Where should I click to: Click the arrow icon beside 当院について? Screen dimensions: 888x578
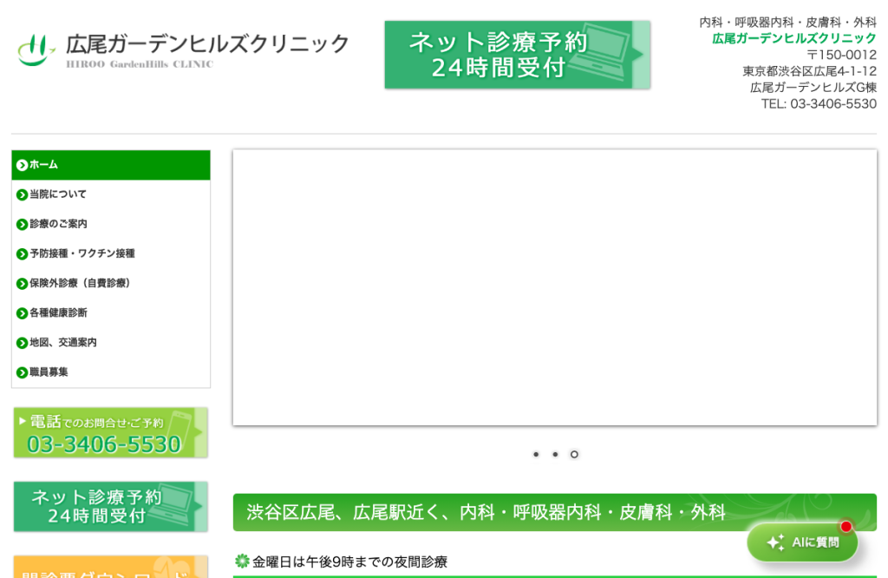(22, 195)
